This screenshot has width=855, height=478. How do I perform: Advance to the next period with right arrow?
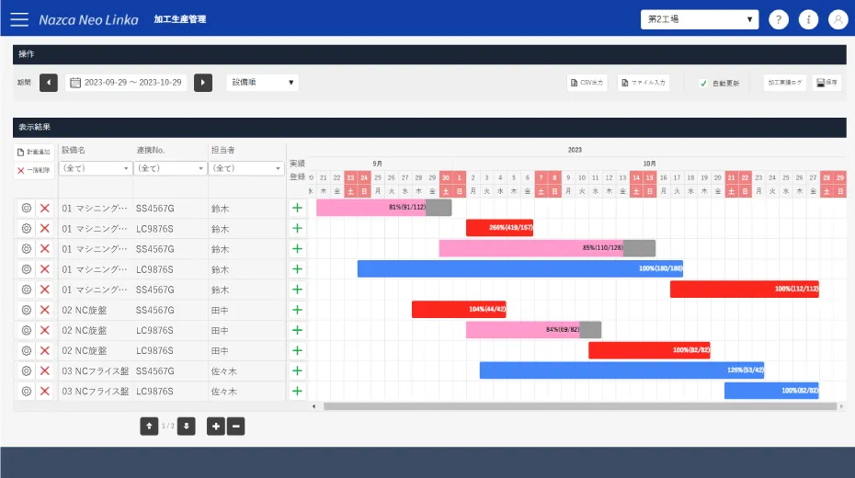click(x=203, y=83)
